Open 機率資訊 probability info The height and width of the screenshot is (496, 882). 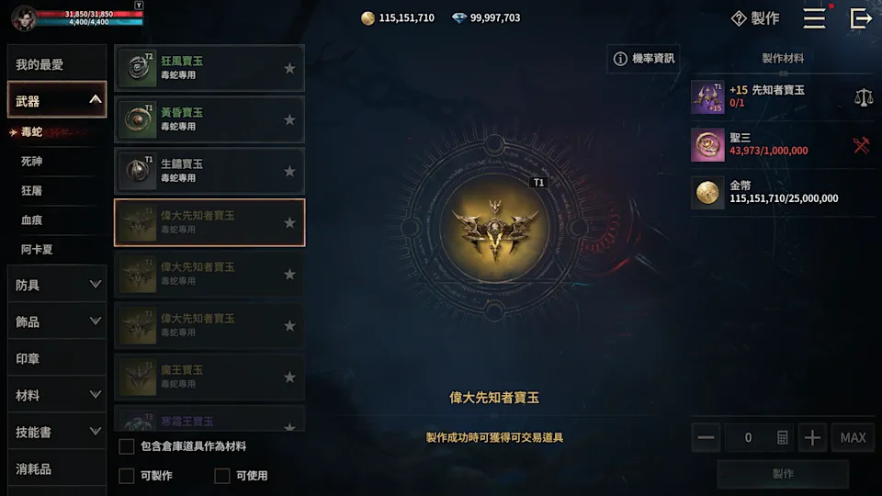643,59
